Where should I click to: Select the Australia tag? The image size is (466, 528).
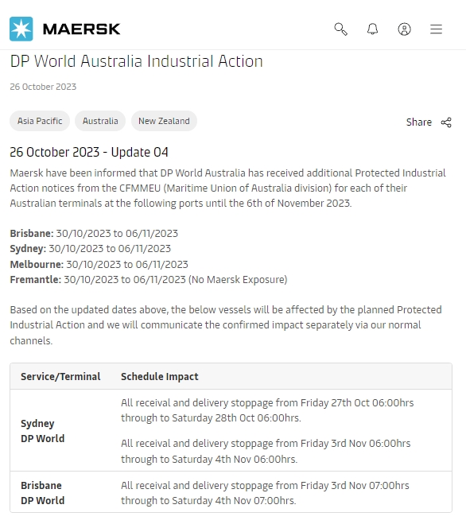(x=100, y=121)
